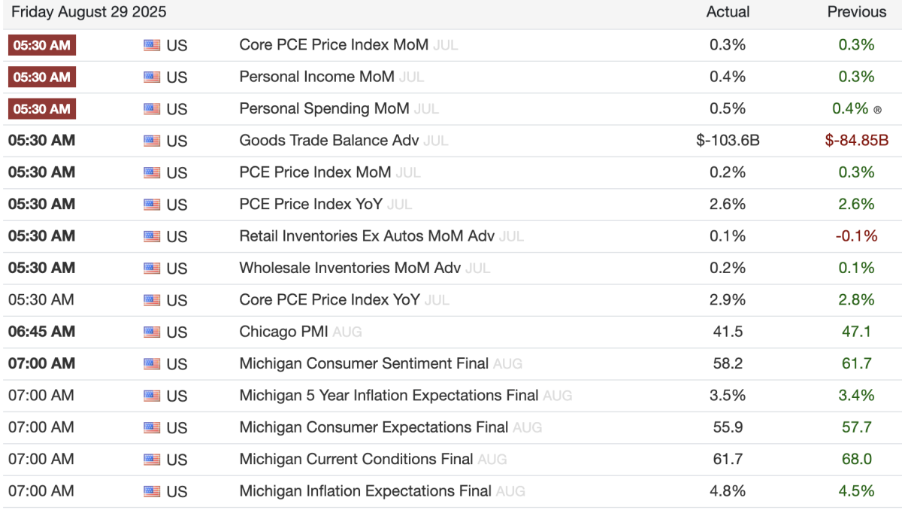Open the Goods Trade Balance Adv event

click(330, 141)
